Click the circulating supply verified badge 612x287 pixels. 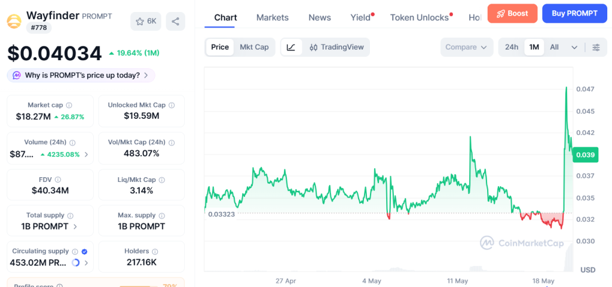click(x=85, y=252)
